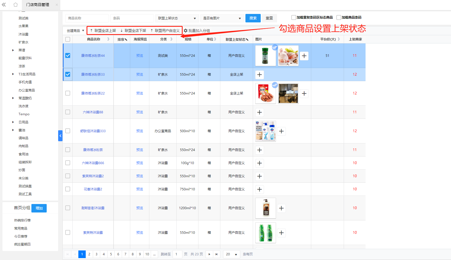
Task: Close the 门店商品管理 tab
Action: coord(57,5)
